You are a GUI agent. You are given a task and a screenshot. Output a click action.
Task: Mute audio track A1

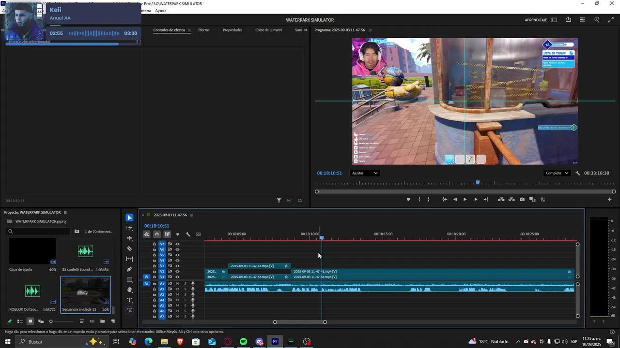pyautogui.click(x=177, y=284)
